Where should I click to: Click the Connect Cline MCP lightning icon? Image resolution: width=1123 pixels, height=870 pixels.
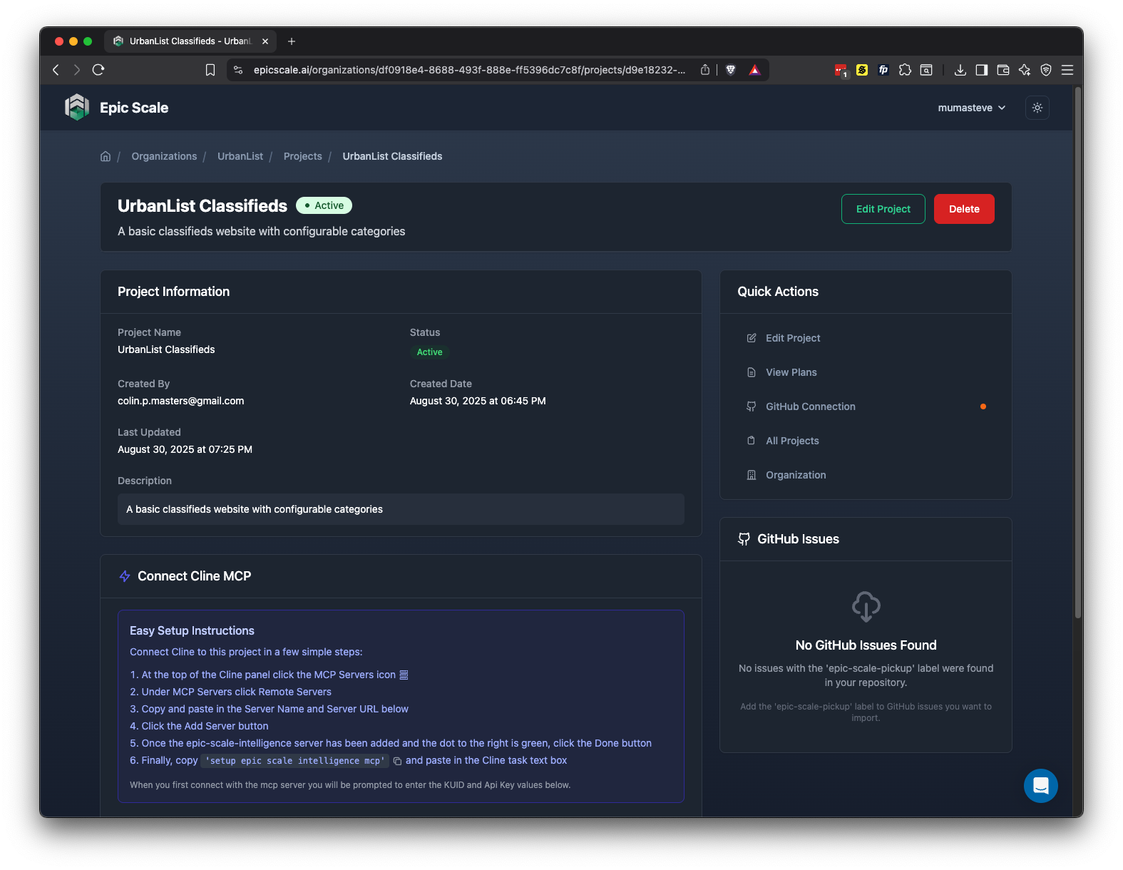(x=125, y=576)
